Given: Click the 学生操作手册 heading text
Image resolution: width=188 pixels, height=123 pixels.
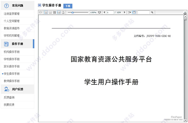Looking at the screenshot, I should point(52,5).
